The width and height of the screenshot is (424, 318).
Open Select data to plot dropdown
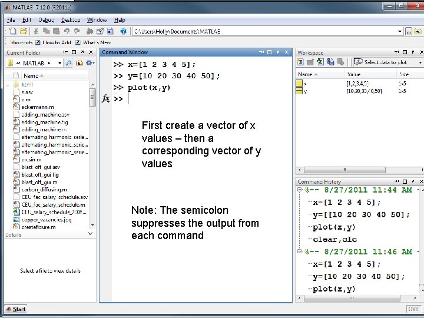click(x=420, y=62)
